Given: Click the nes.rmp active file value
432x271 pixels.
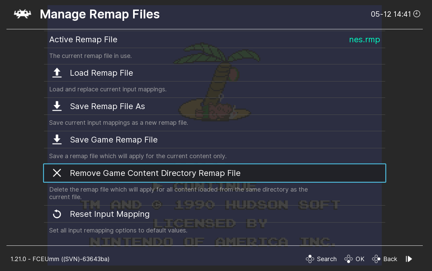Looking at the screenshot, I should pyautogui.click(x=364, y=40).
